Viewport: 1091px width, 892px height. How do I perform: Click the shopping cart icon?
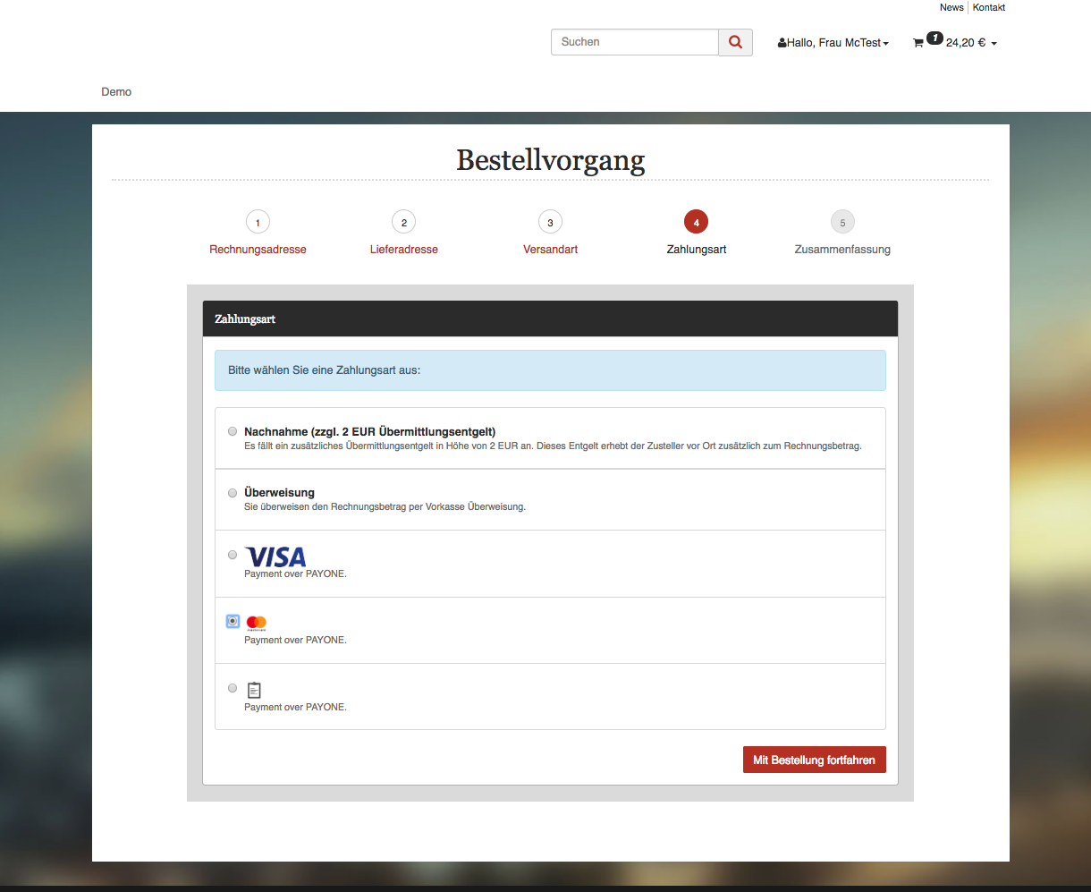[x=918, y=43]
